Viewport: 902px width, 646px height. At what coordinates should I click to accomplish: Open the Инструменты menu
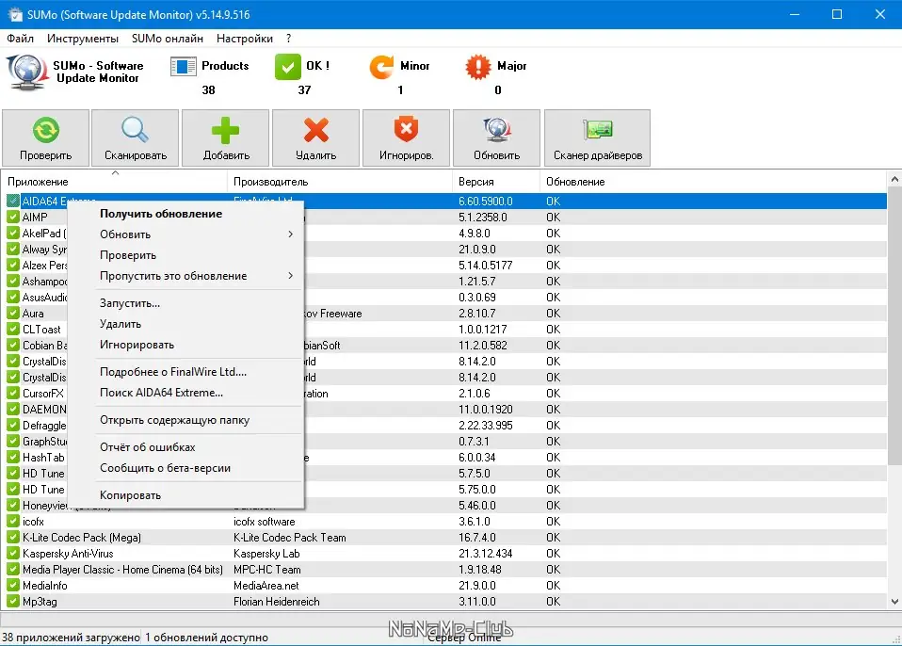(83, 39)
